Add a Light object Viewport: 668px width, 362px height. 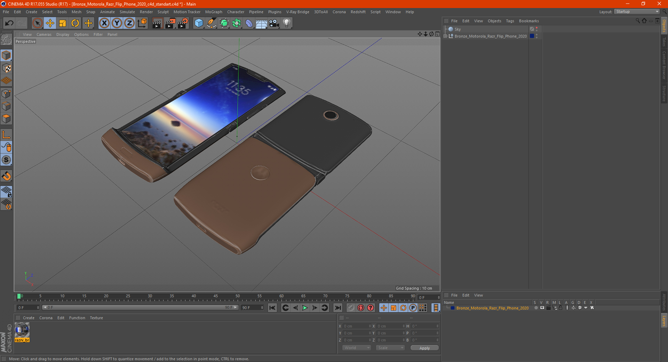point(287,23)
